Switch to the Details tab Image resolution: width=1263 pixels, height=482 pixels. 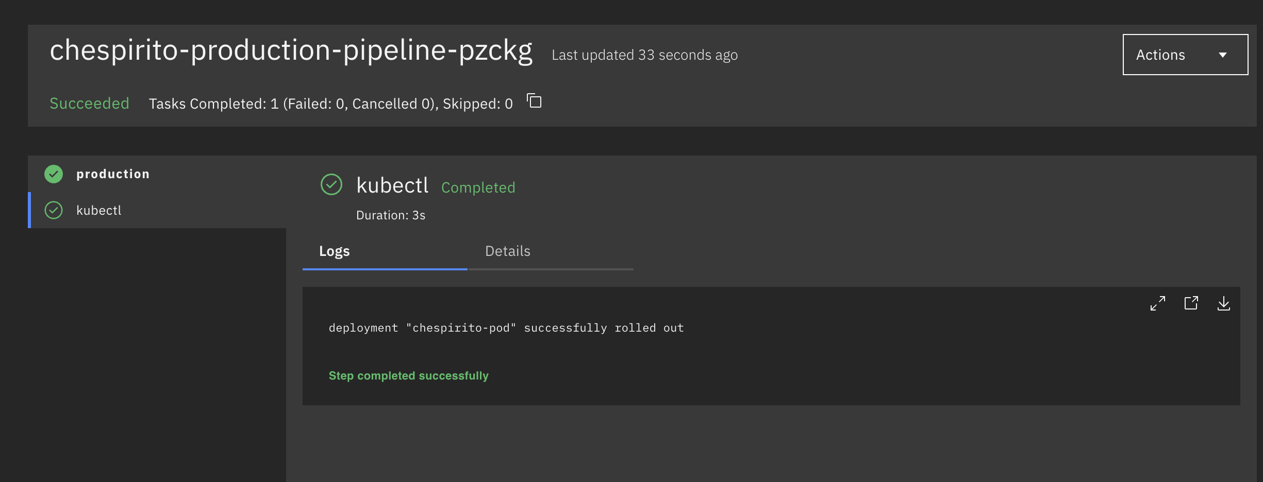coord(507,251)
